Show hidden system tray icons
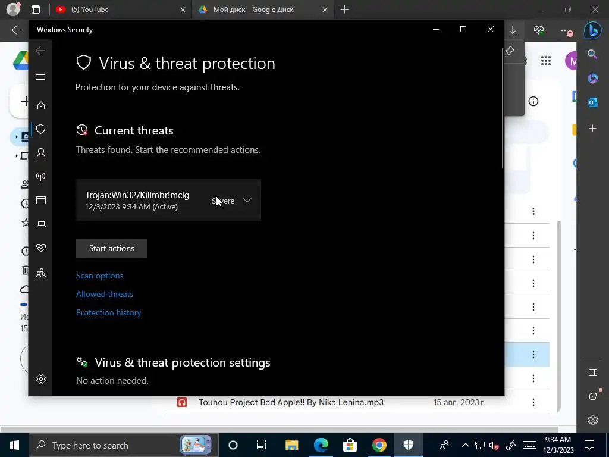Screen dimensions: 609x457 [x=465, y=445]
